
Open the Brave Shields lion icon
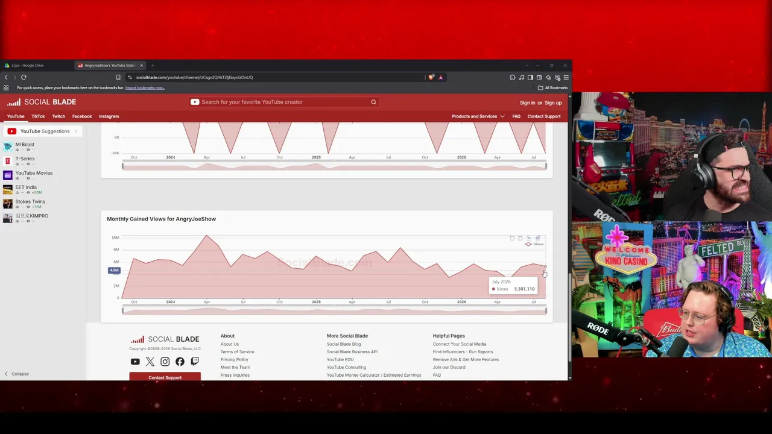[x=431, y=77]
